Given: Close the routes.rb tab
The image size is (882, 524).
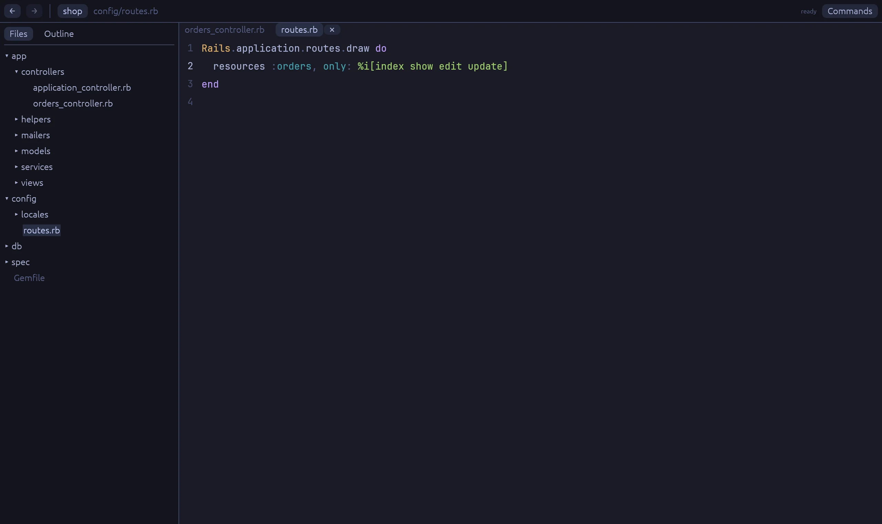Looking at the screenshot, I should tap(332, 30).
